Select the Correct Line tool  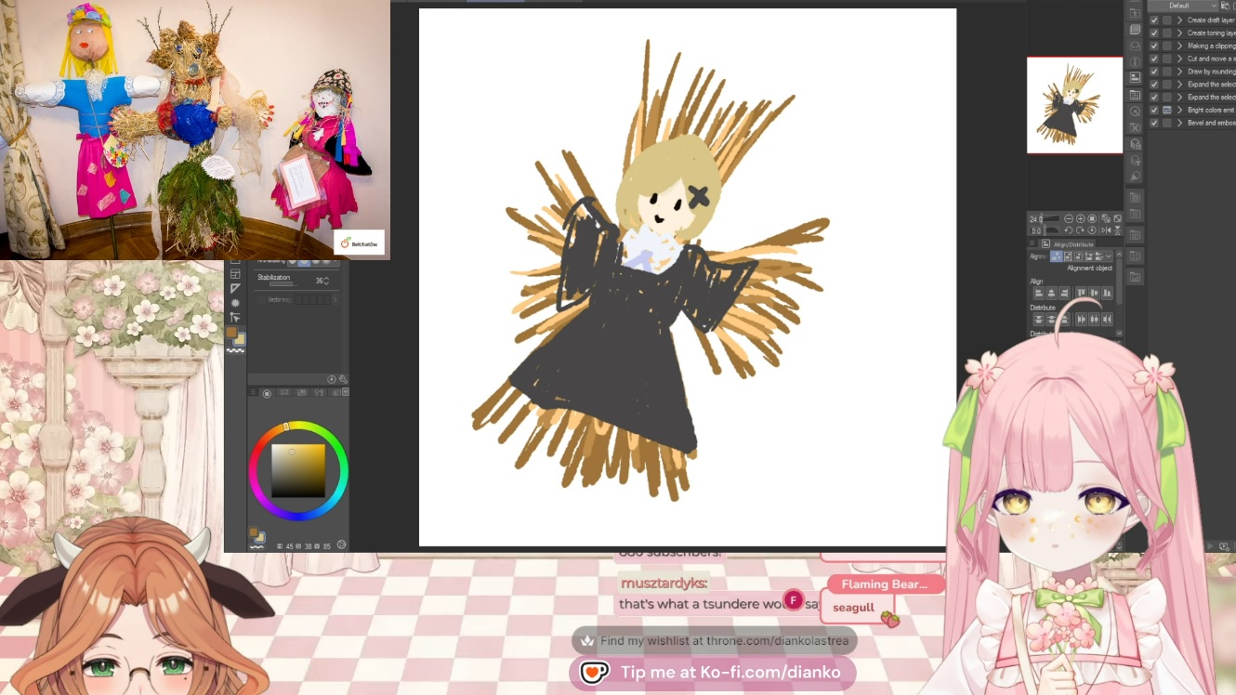tap(235, 317)
